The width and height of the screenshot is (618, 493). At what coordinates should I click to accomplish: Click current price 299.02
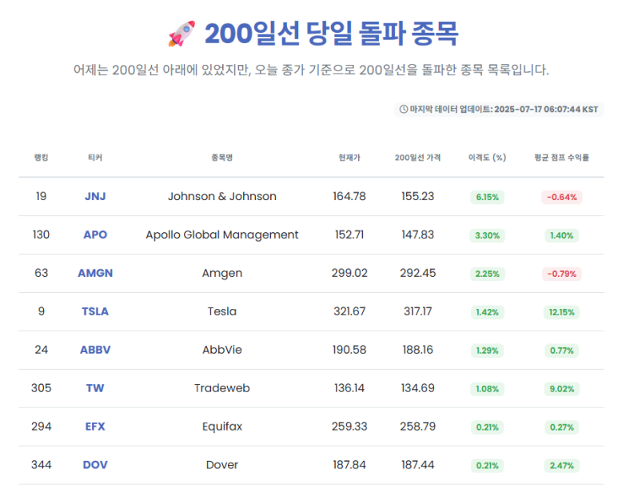[x=349, y=273]
